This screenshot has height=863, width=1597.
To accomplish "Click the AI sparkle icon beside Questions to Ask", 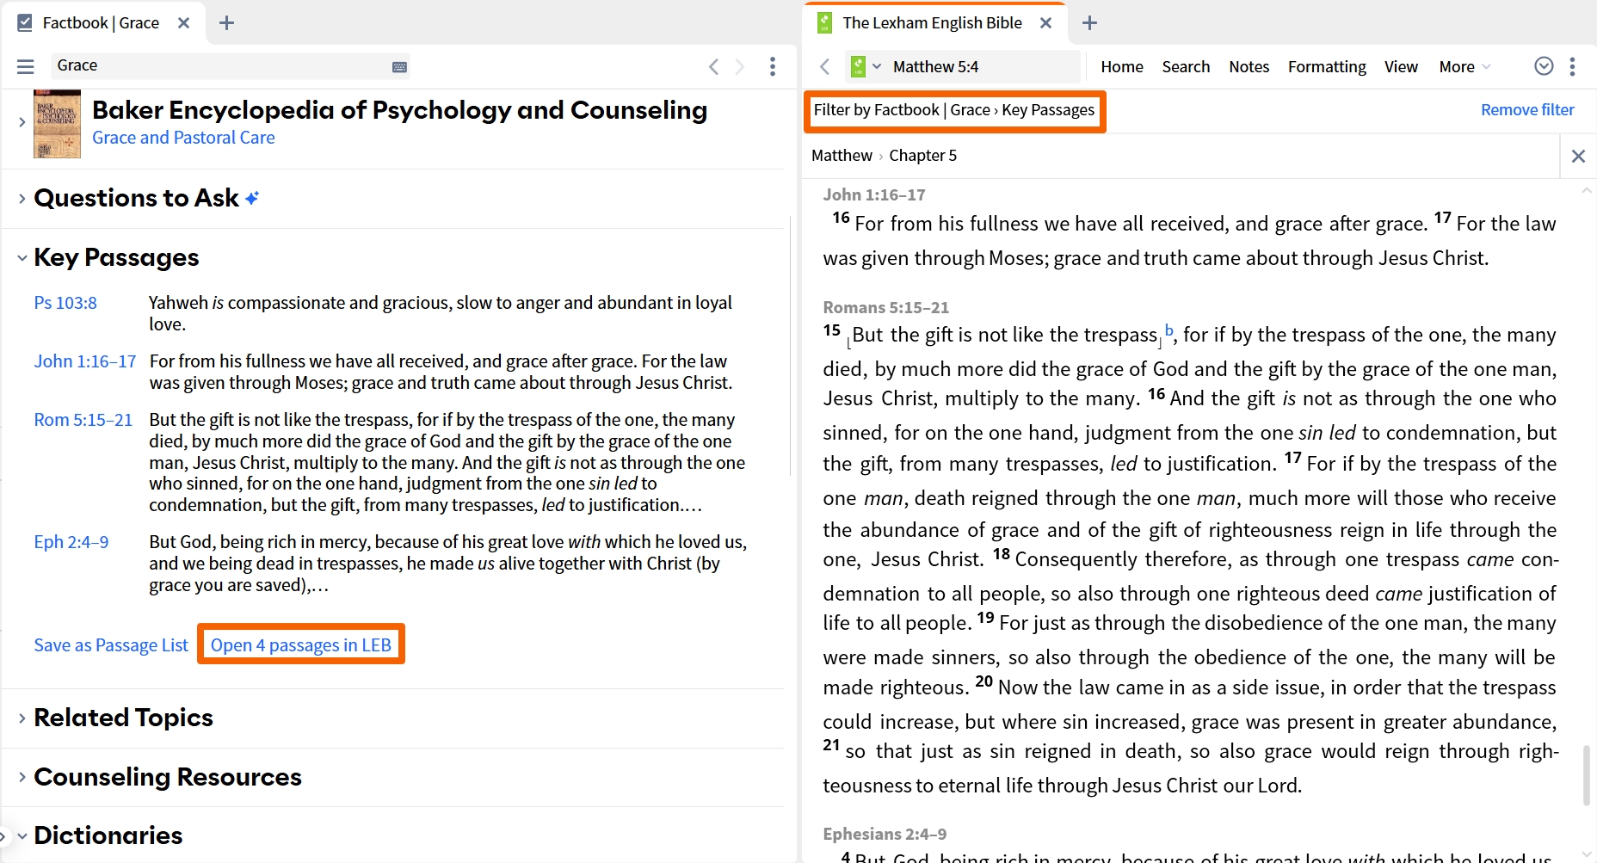I will (252, 198).
